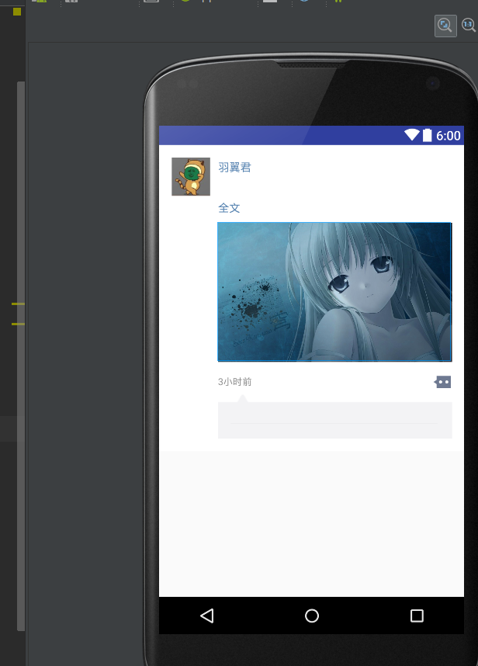The width and height of the screenshot is (478, 666).
Task: Jump to the lower yellow warning marker
Action: point(18,324)
